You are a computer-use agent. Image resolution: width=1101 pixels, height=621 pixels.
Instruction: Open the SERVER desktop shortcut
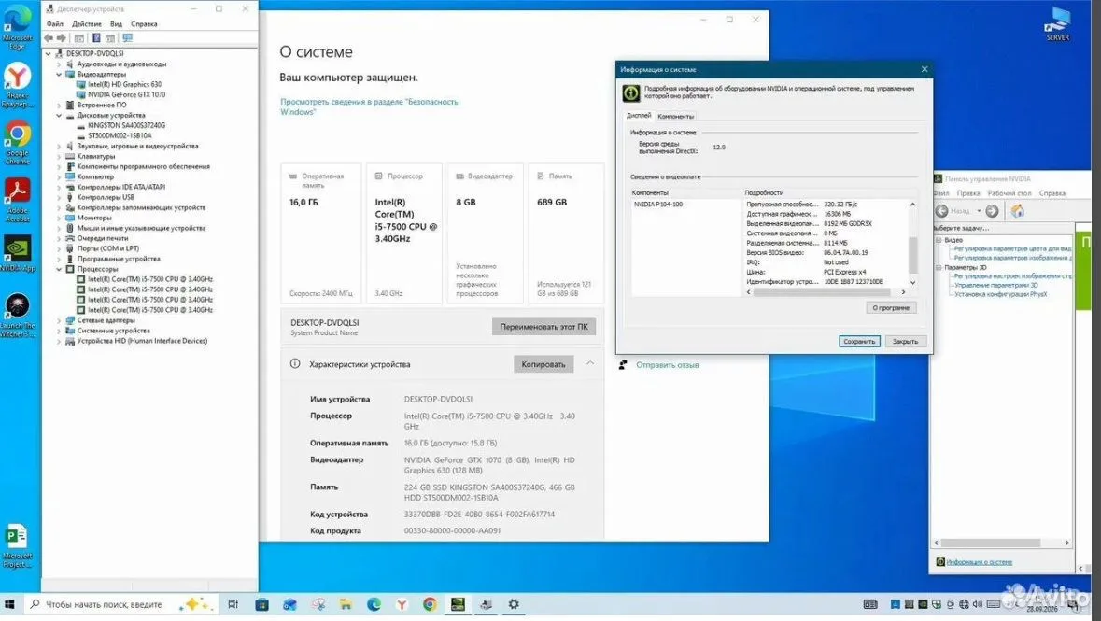coord(1057,24)
